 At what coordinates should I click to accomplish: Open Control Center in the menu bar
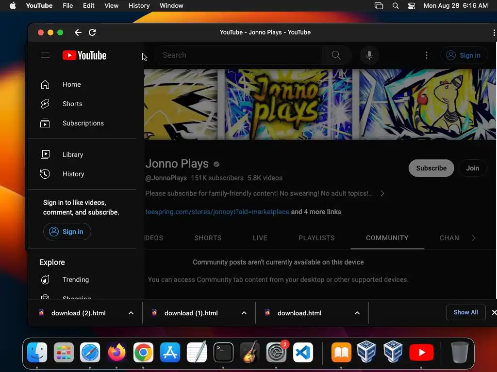pos(412,6)
